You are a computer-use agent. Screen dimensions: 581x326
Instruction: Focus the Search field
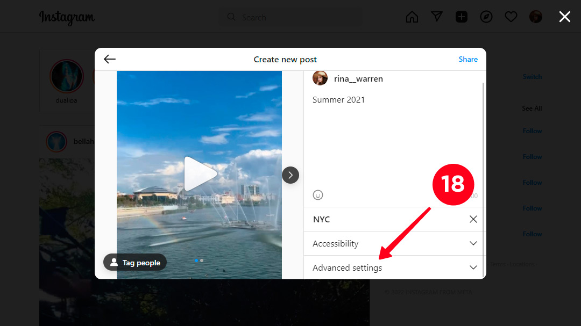click(290, 17)
